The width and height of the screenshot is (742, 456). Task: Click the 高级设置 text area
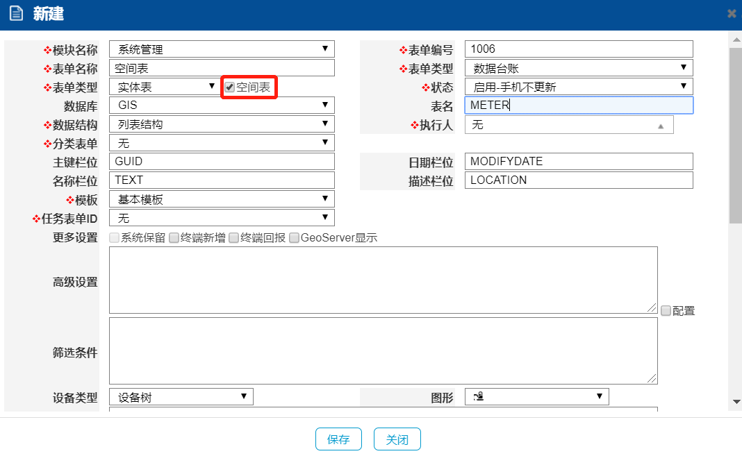[x=383, y=280]
